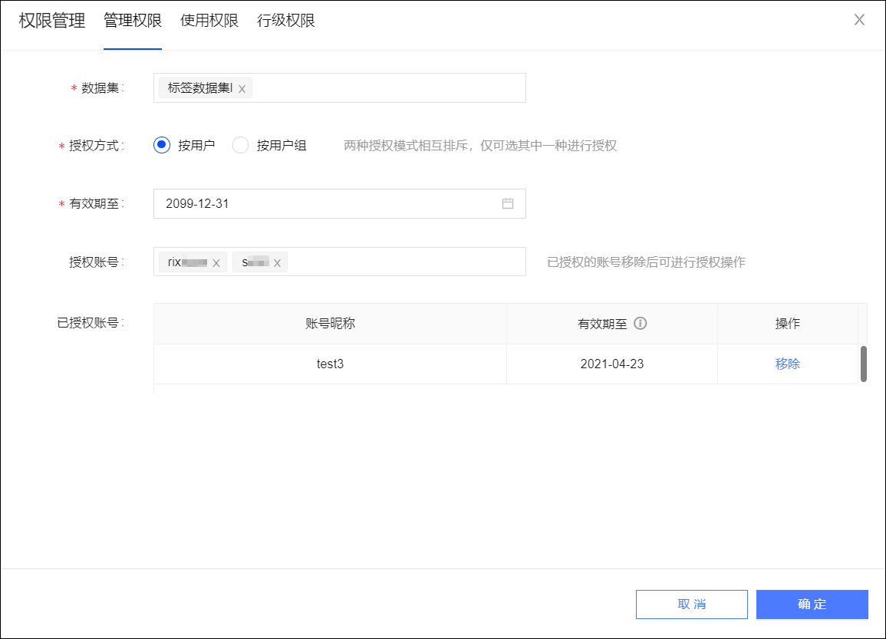886x639 pixels.
Task: Click the authorized accounts table scrollbar
Action: 864,364
